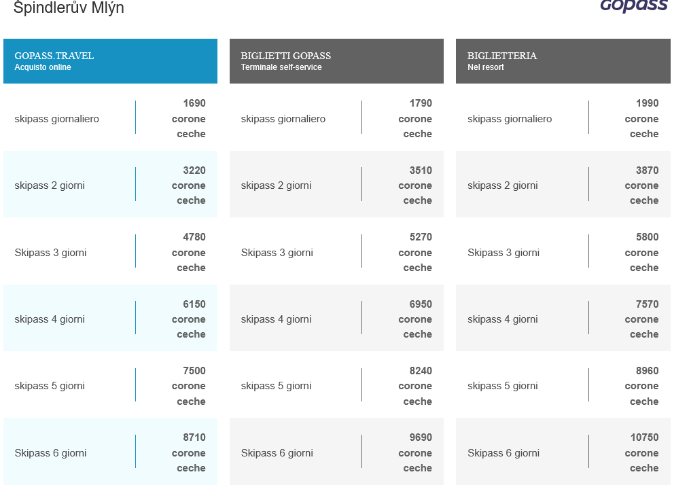Click Skipass 6 giorni under BIGLIETTERIA

click(503, 453)
